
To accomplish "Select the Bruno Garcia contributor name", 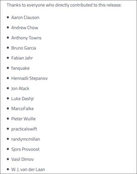I will (x=24, y=48).
